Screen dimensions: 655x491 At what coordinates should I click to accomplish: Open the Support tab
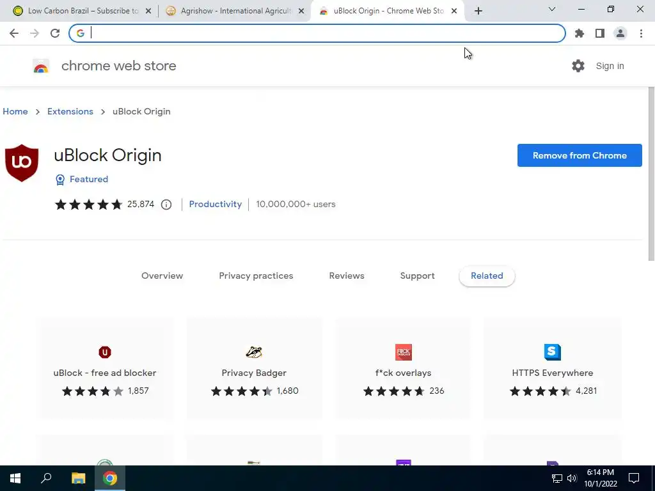(x=417, y=276)
